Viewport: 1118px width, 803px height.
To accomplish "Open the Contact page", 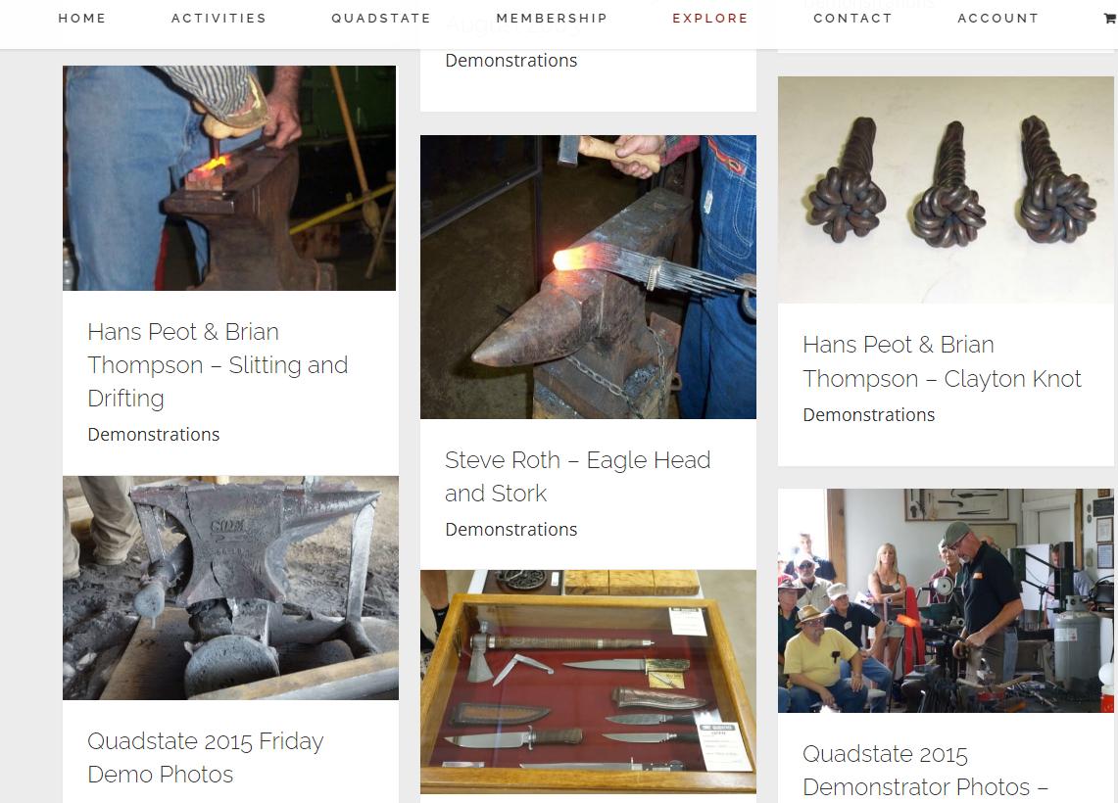I will point(852,19).
